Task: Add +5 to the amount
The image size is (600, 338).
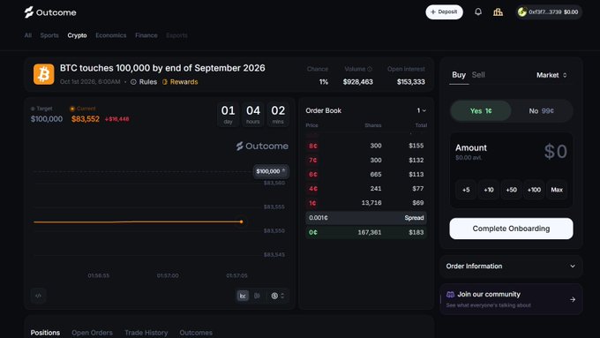Action: click(466, 190)
